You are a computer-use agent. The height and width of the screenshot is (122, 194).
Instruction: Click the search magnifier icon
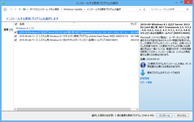click(x=187, y=9)
